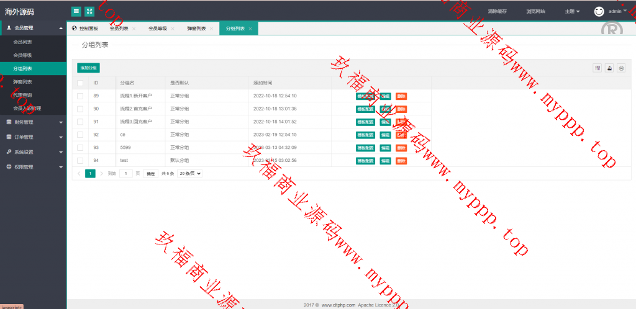This screenshot has height=309, width=636.
Task: Check the select-all checkbox in table header
Action: pyautogui.click(x=80, y=83)
